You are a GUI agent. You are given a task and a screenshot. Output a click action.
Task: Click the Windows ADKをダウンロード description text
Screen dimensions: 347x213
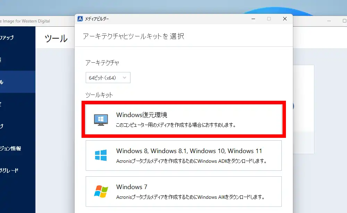tap(191, 161)
